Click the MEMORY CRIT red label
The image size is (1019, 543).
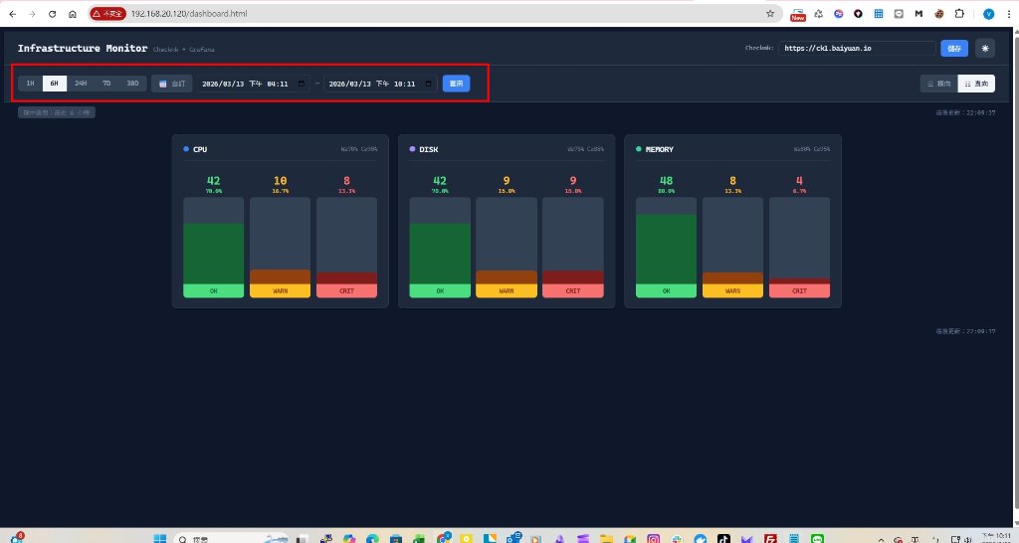tap(799, 291)
